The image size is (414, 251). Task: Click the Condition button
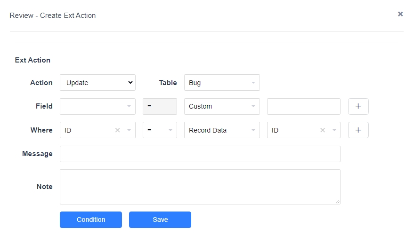pyautogui.click(x=91, y=220)
